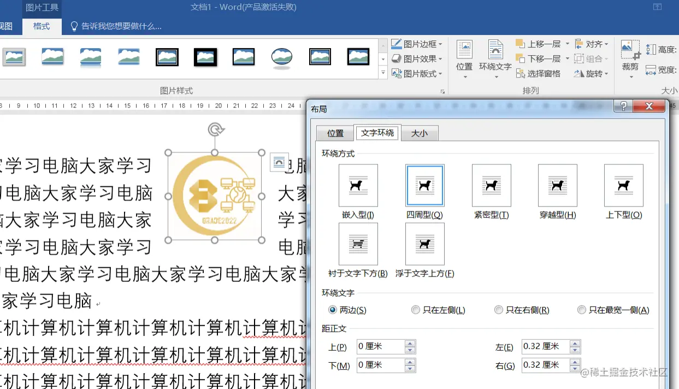The width and height of the screenshot is (679, 389).
Task: Click the 图片边框 picture border icon
Action: (397, 44)
